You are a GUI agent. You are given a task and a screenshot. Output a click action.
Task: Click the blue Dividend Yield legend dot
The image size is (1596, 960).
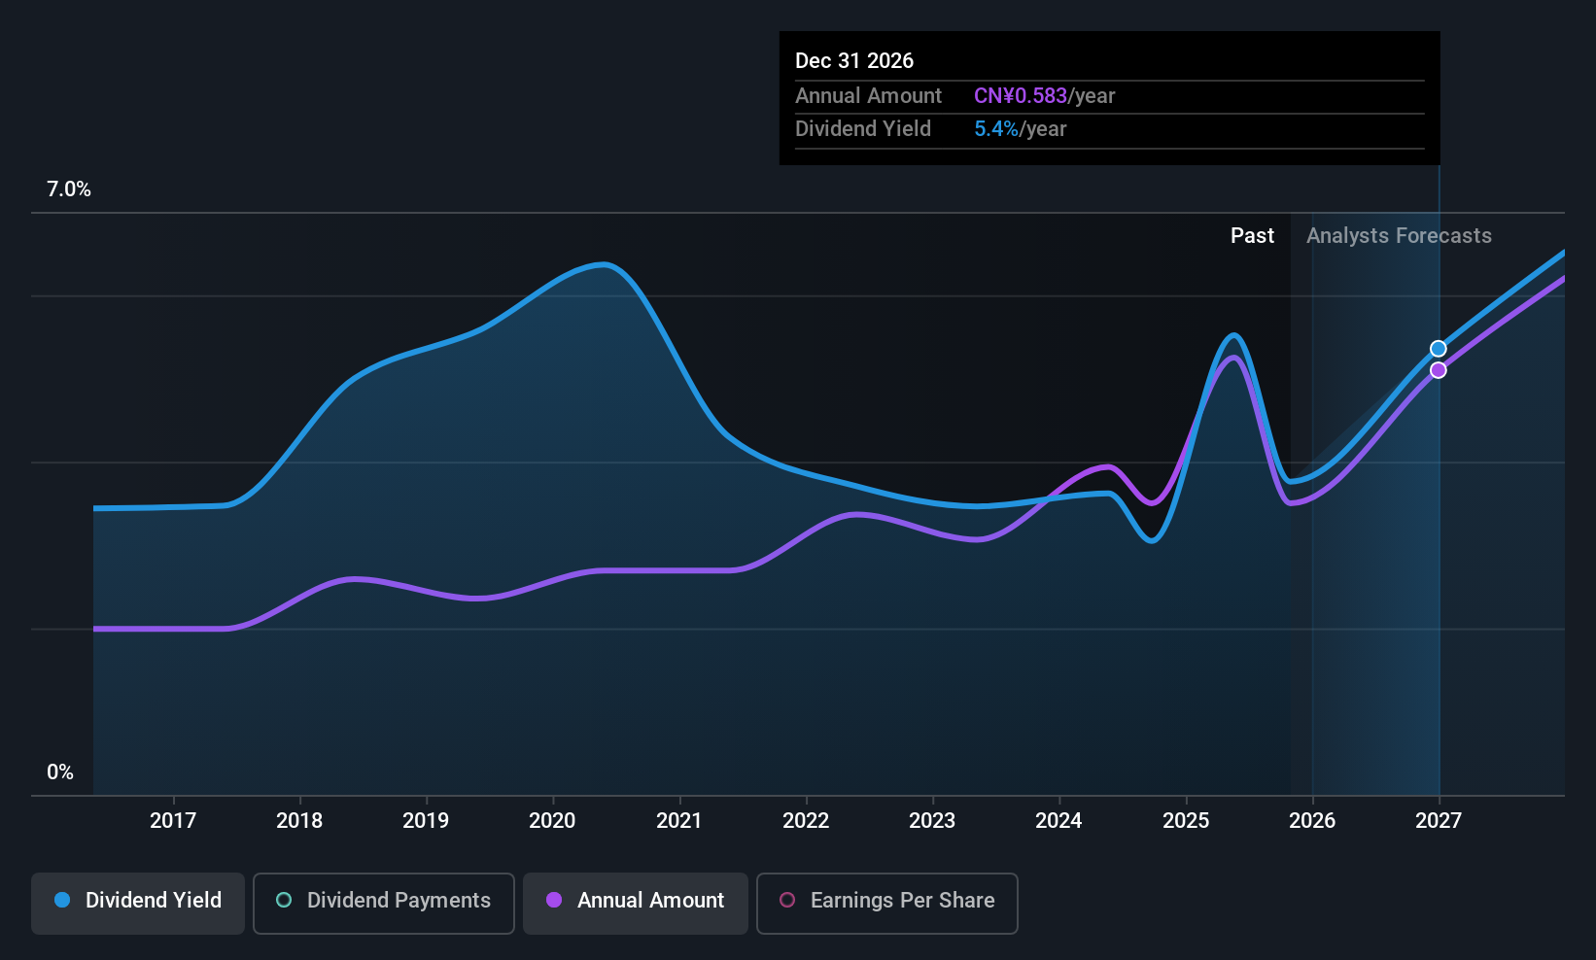pyautogui.click(x=62, y=901)
